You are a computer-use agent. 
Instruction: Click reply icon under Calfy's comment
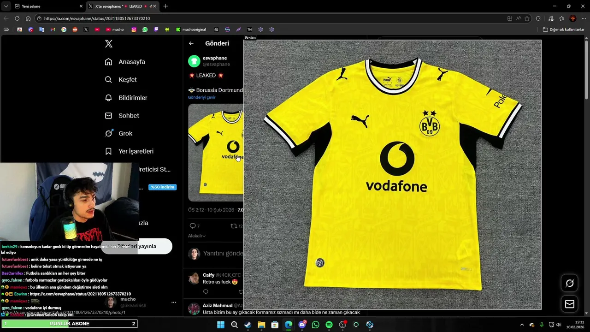206,291
